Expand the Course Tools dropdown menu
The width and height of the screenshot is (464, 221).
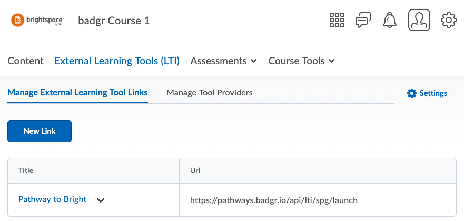302,61
